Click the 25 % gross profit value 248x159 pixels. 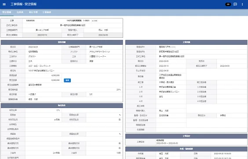coord(118,90)
